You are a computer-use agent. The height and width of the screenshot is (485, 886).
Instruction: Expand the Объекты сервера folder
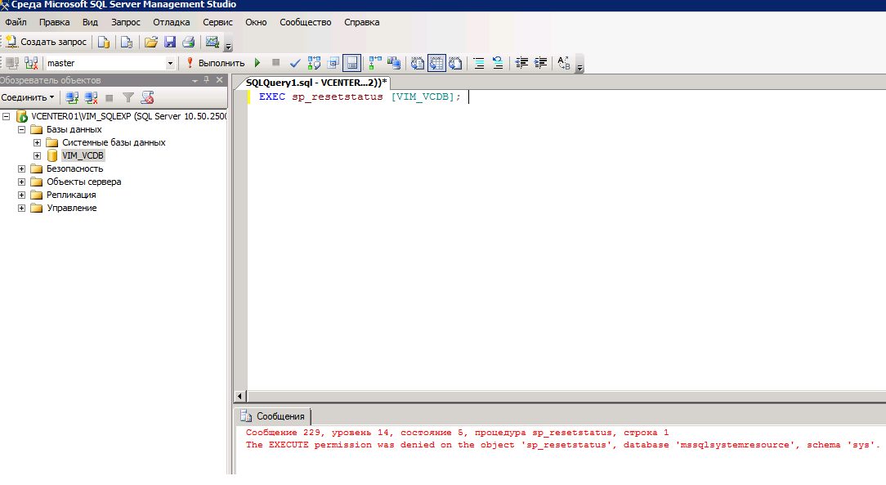pyautogui.click(x=21, y=182)
